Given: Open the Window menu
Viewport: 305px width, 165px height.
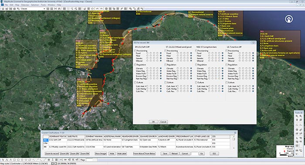Looking at the screenshot, I should pos(51,5).
